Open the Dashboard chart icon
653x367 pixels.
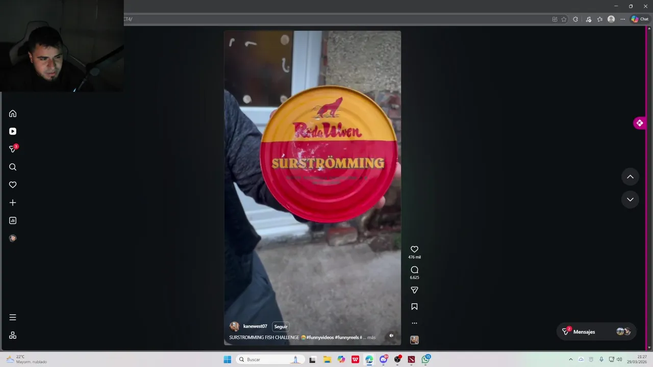pos(13,221)
